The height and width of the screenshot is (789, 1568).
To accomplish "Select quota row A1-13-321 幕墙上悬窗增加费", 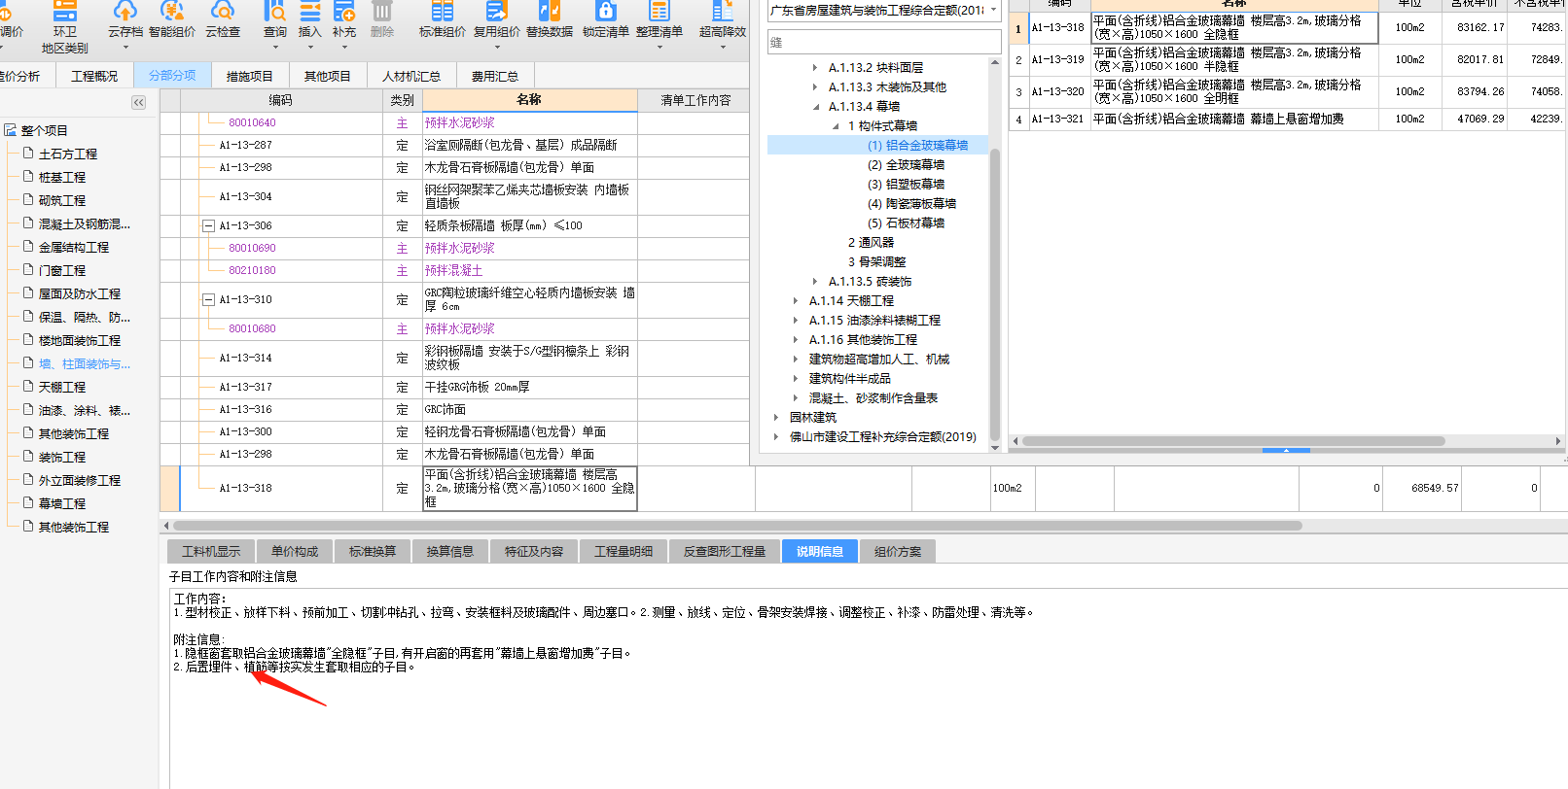I will click(x=1288, y=119).
